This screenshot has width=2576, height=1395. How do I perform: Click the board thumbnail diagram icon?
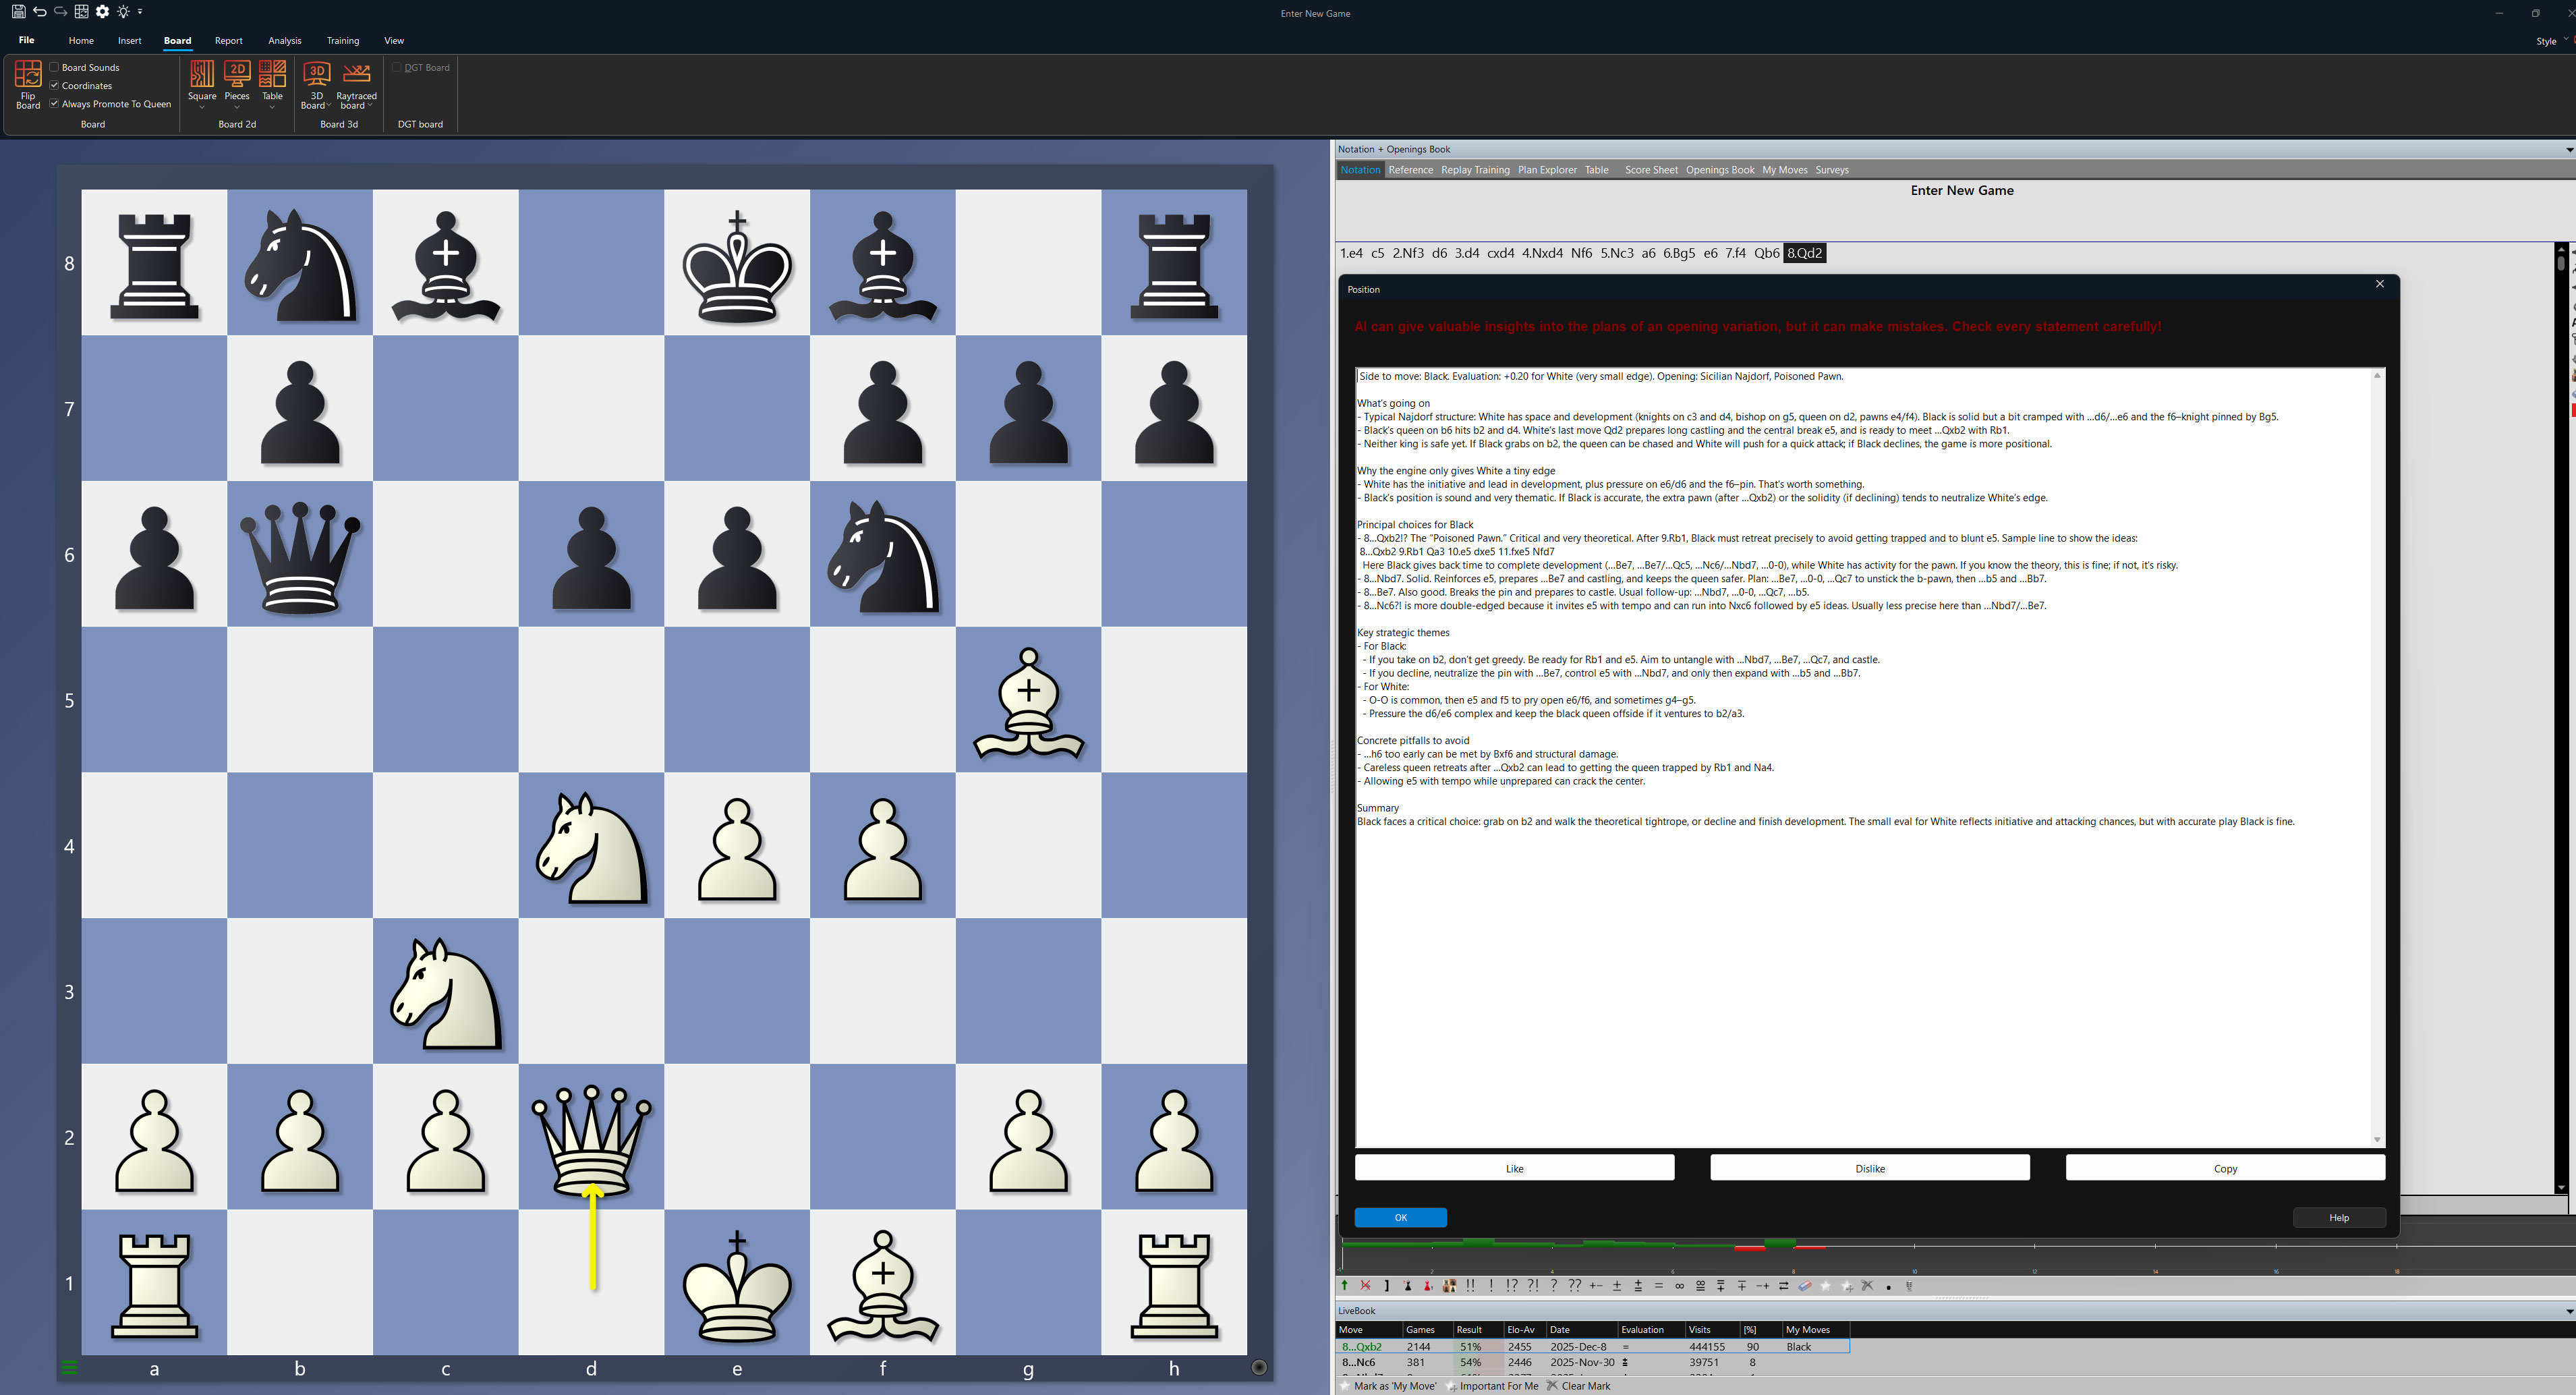[x=1449, y=1286]
